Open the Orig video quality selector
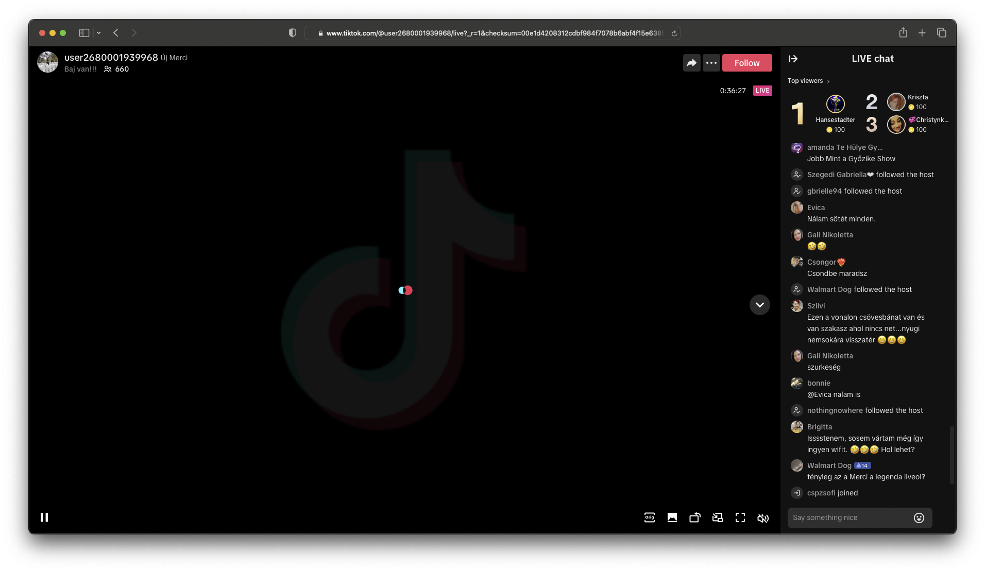Screen dimensions: 985x572 pos(650,517)
